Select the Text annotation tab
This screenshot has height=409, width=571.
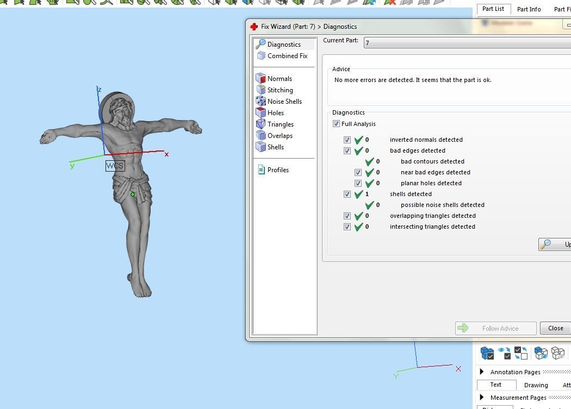495,385
